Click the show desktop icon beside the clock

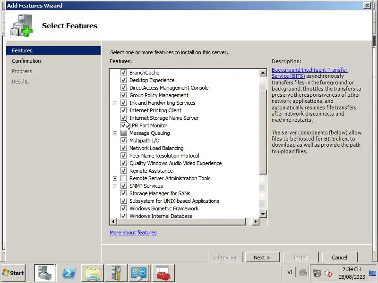coord(373,273)
